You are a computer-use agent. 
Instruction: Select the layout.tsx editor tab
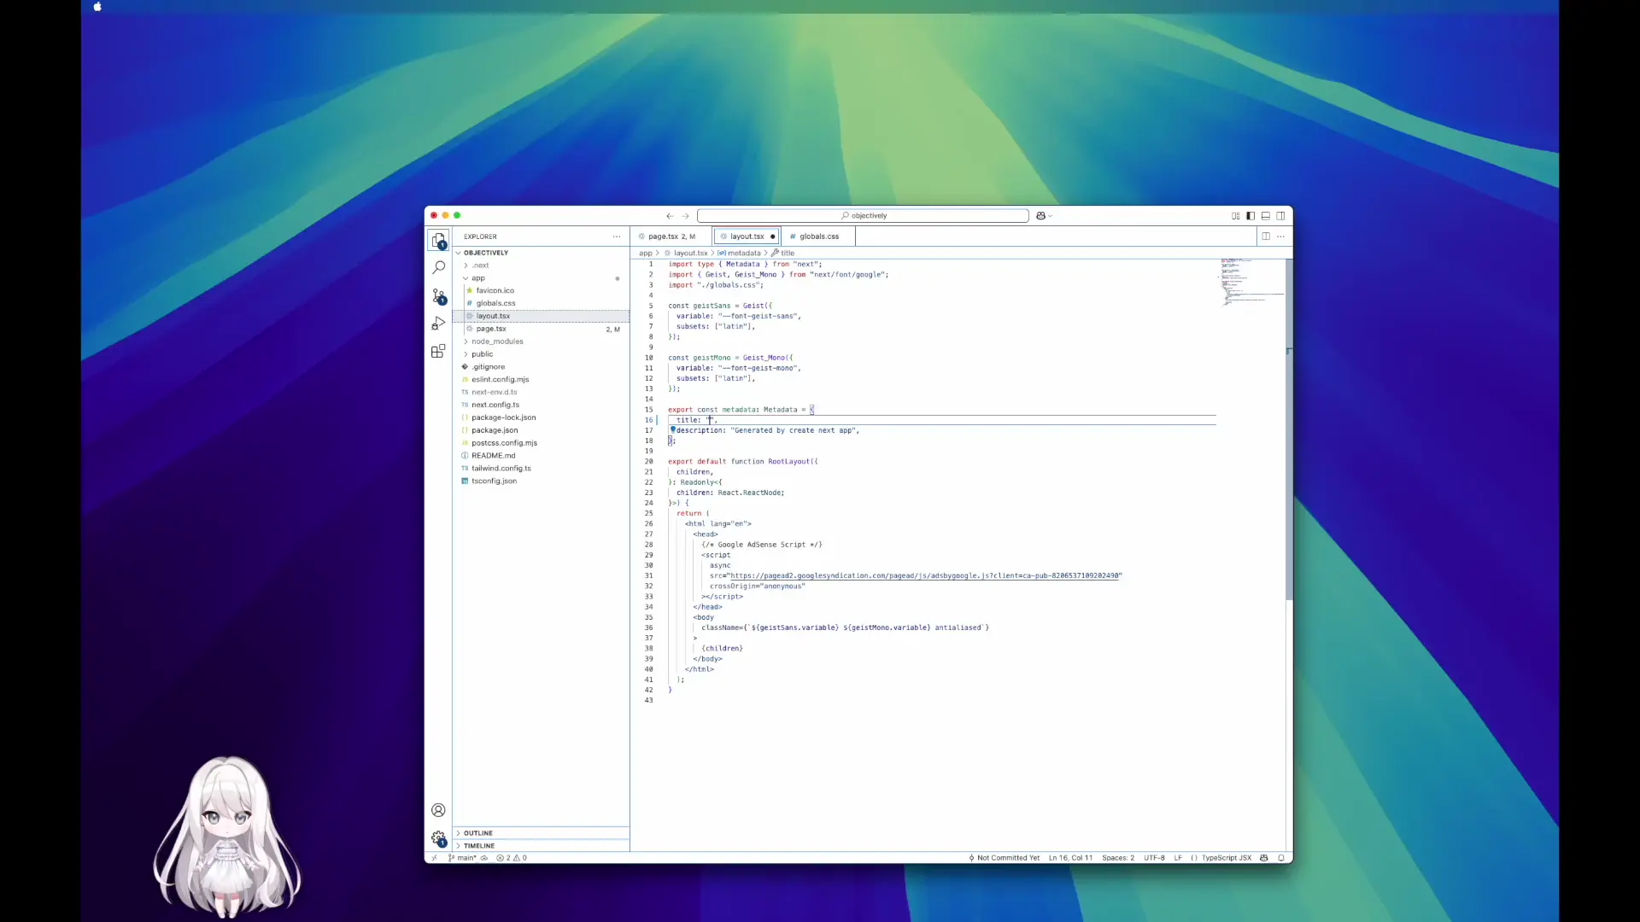(x=747, y=236)
